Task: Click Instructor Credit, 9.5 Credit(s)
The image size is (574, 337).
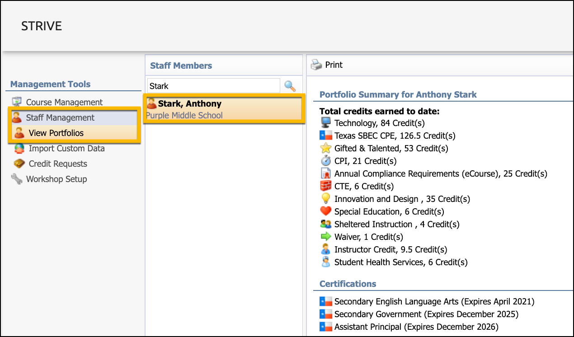Action: (391, 249)
